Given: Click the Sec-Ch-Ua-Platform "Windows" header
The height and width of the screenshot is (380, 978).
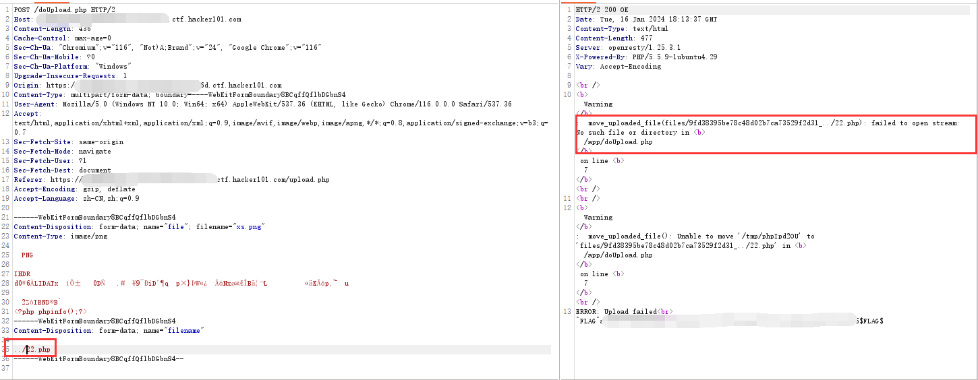Looking at the screenshot, I should point(72,67).
